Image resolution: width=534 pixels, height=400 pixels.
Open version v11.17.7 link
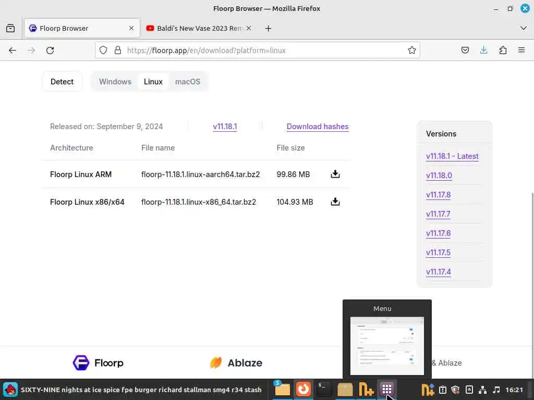438,214
